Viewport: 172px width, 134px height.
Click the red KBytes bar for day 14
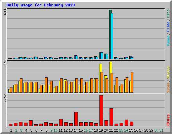click(76, 119)
